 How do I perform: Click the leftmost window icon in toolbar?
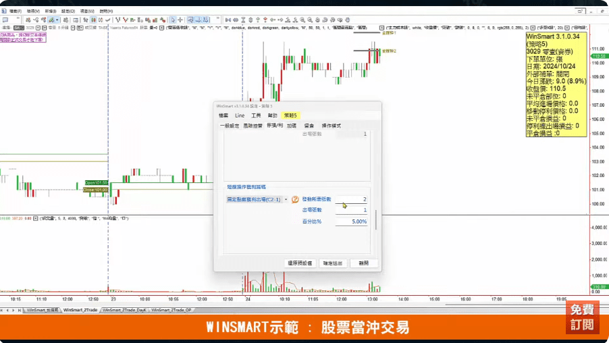(5, 20)
